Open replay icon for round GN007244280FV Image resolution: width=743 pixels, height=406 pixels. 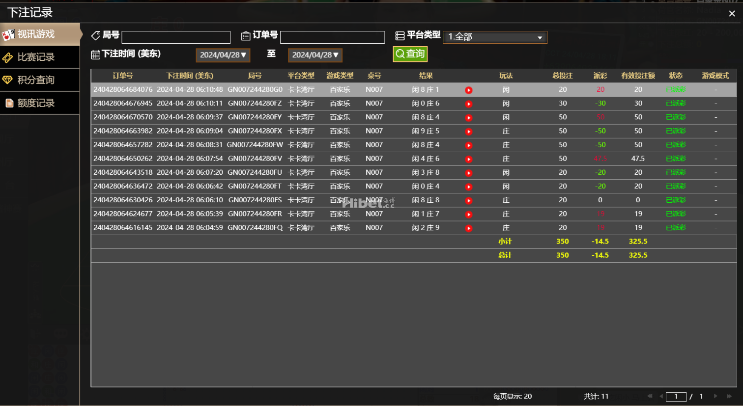(x=468, y=159)
